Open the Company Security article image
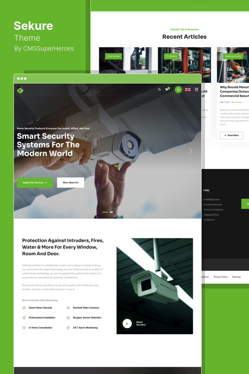Screen dimensions: 249x374 (x=233, y=65)
